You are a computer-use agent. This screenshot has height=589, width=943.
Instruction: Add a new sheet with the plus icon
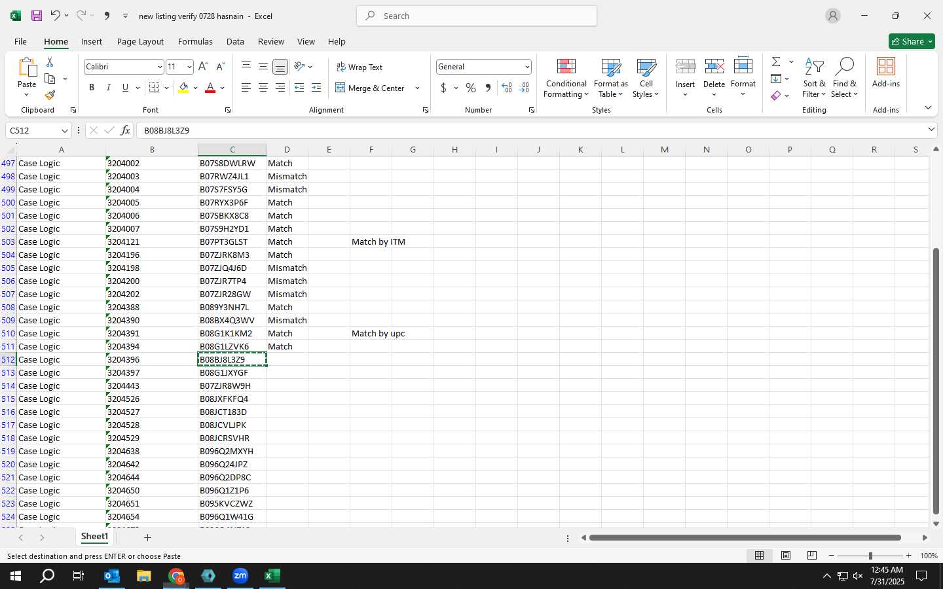147,537
